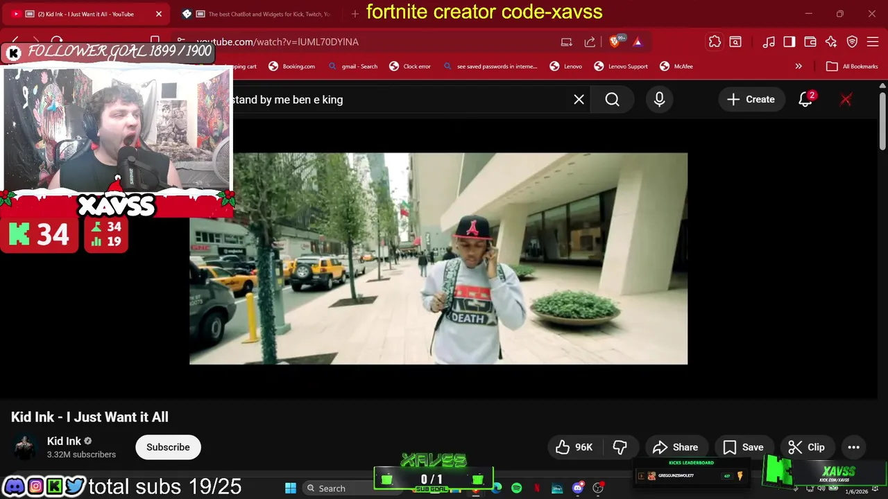888x499 pixels.
Task: Open the browser hamburger main menu
Action: (x=873, y=42)
